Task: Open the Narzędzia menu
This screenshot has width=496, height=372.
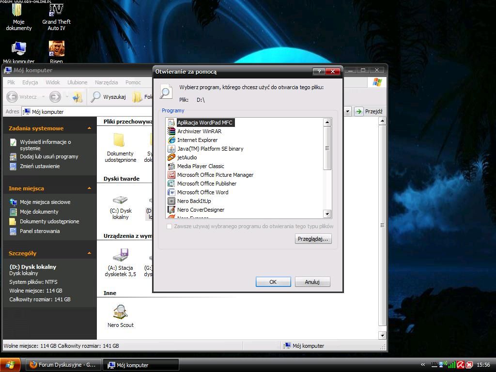Action: pos(106,82)
